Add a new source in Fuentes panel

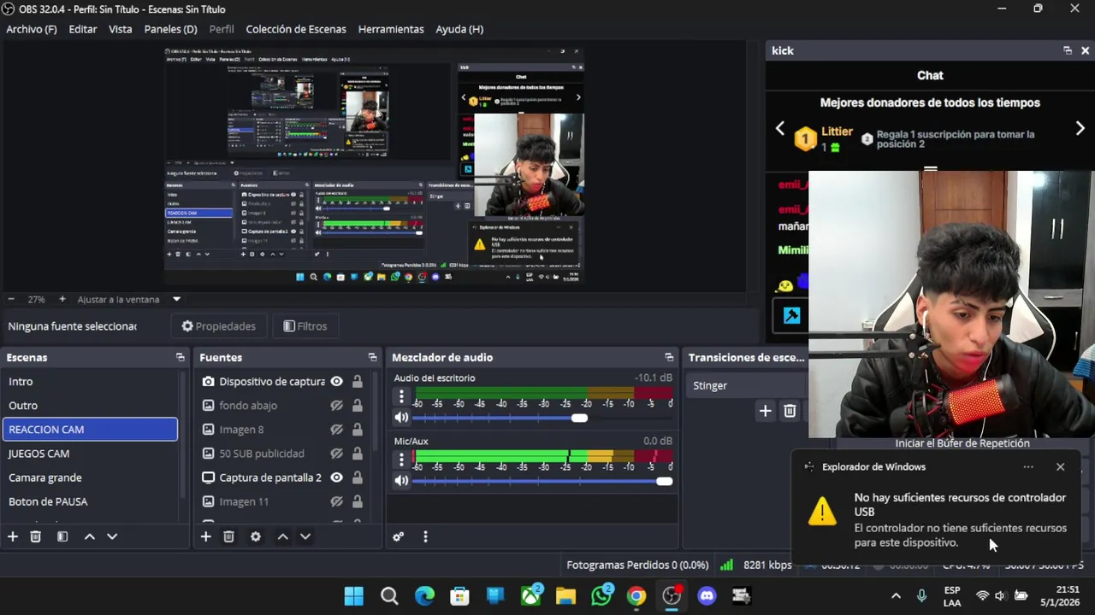coord(205,536)
